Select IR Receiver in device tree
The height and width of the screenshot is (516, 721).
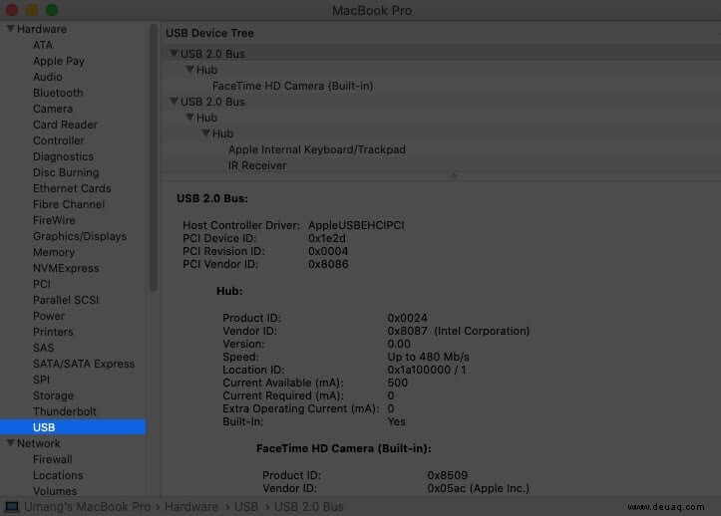tap(257, 165)
